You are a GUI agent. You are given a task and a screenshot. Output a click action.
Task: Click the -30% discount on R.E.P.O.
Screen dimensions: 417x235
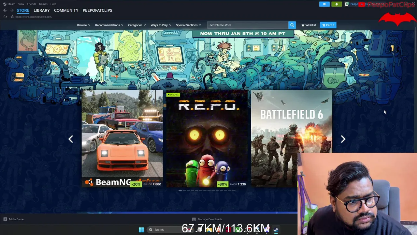pos(223,184)
